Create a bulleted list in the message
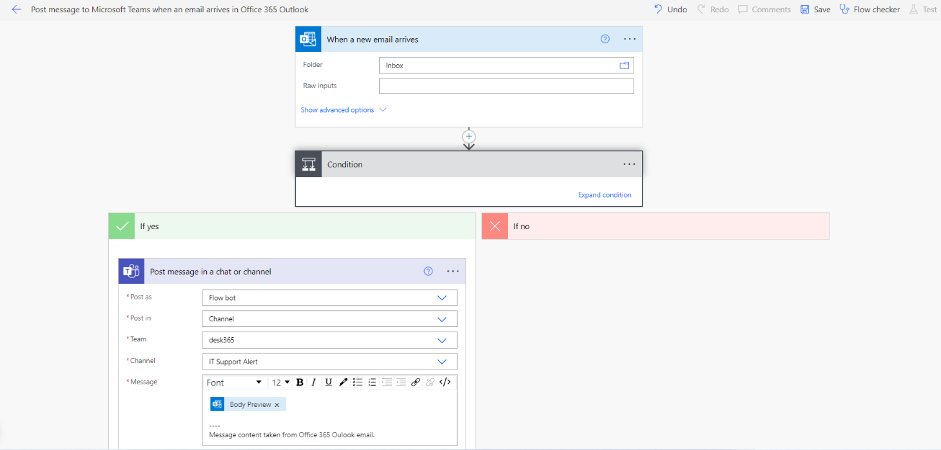The height and width of the screenshot is (450, 941). (358, 382)
